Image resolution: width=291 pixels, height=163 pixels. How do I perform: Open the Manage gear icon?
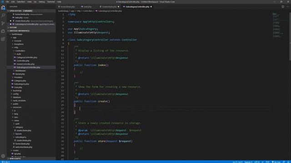(x=3, y=156)
